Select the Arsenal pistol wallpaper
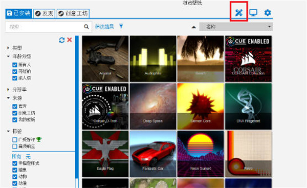 click(105, 58)
